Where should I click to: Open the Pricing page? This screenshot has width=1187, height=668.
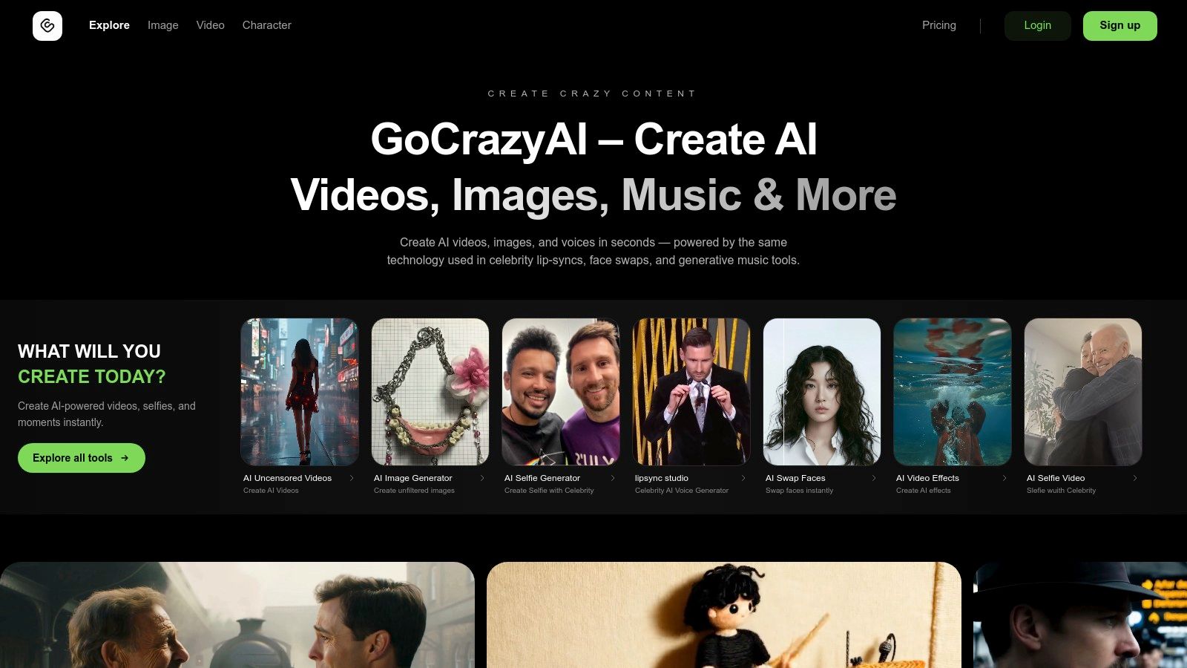click(939, 25)
